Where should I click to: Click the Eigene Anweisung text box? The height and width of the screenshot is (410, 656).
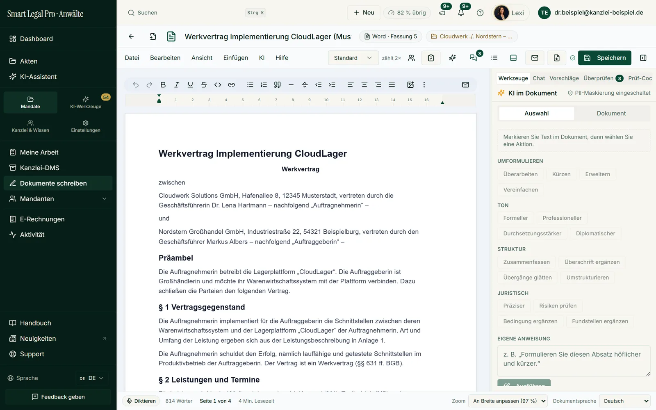coord(574,361)
